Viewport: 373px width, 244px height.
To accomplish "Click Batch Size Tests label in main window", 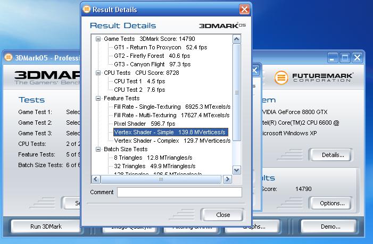I will (x=40, y=165).
